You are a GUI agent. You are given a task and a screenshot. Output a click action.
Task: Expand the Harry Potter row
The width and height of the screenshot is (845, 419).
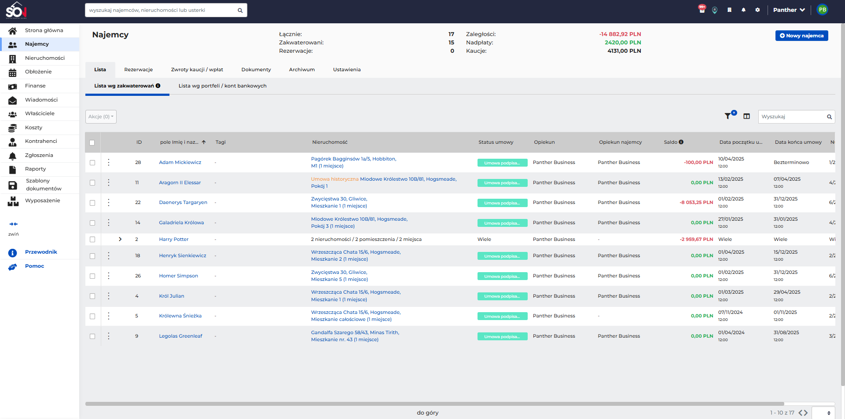(120, 239)
